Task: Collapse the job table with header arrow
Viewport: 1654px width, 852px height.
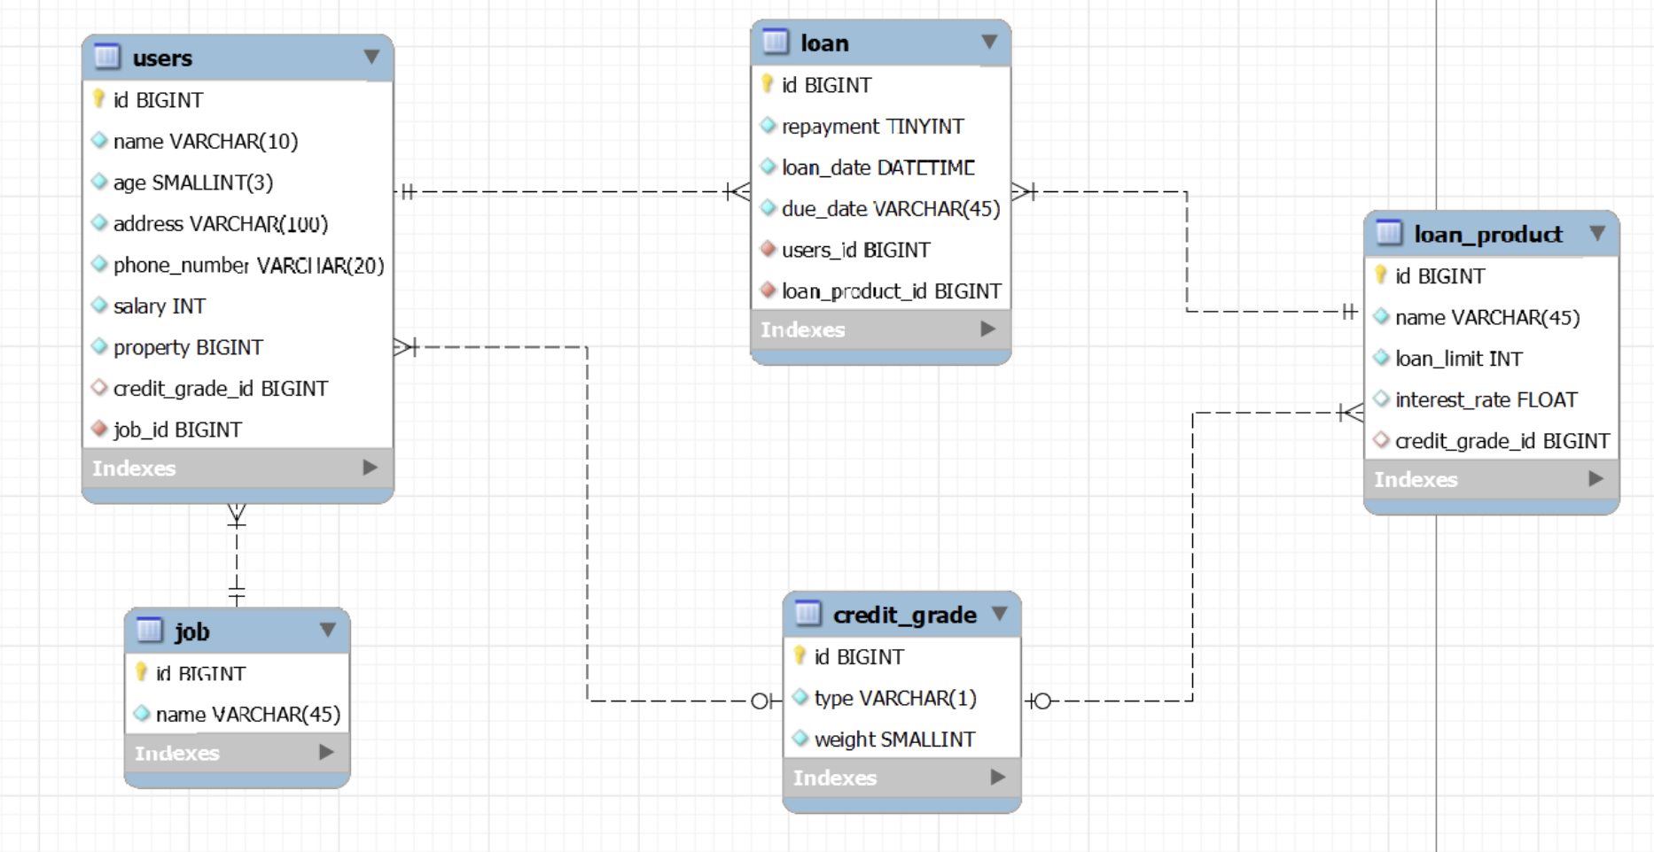Action: click(327, 630)
